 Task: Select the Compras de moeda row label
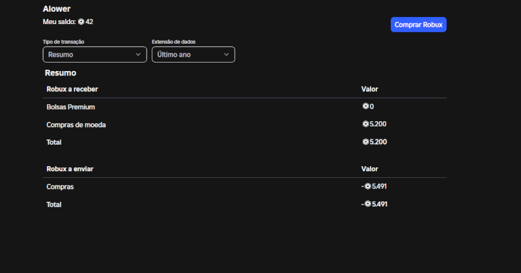[x=76, y=124]
